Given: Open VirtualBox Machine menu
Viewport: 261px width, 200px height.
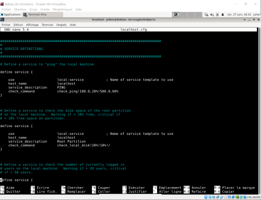Looking at the screenshot, I should pyautogui.click(x=20, y=9).
